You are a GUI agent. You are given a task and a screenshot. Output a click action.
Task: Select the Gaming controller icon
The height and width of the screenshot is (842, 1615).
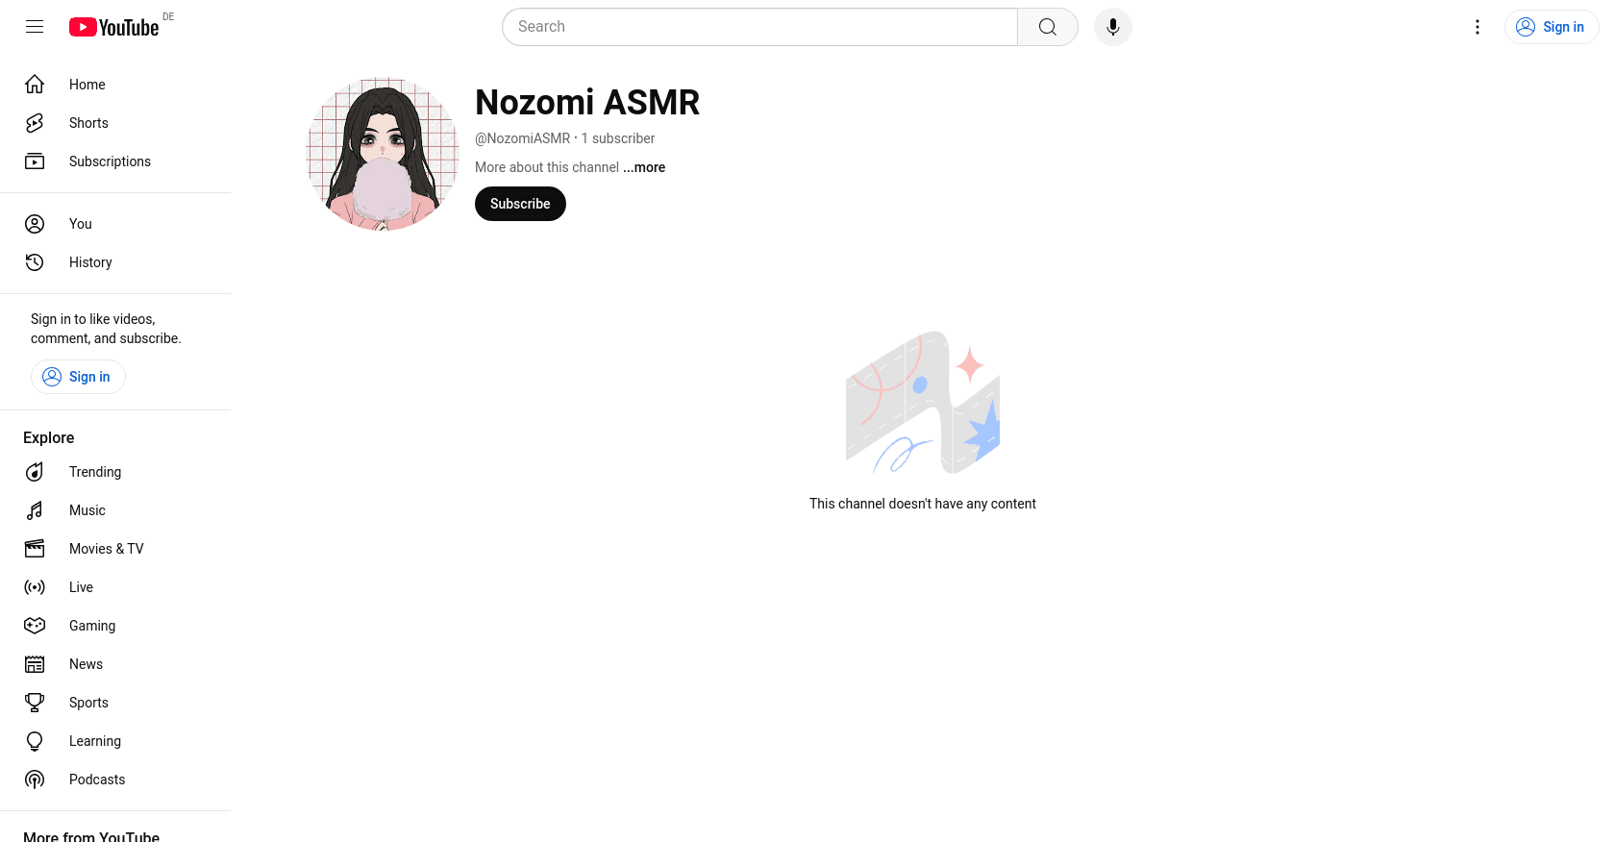click(35, 626)
